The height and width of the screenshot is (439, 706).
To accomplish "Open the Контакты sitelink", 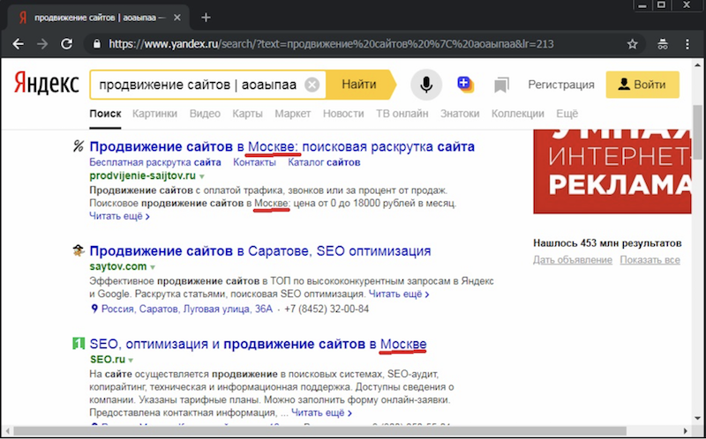I will tap(254, 162).
